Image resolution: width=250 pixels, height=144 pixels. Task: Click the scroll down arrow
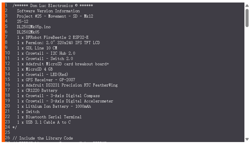tap(247, 139)
